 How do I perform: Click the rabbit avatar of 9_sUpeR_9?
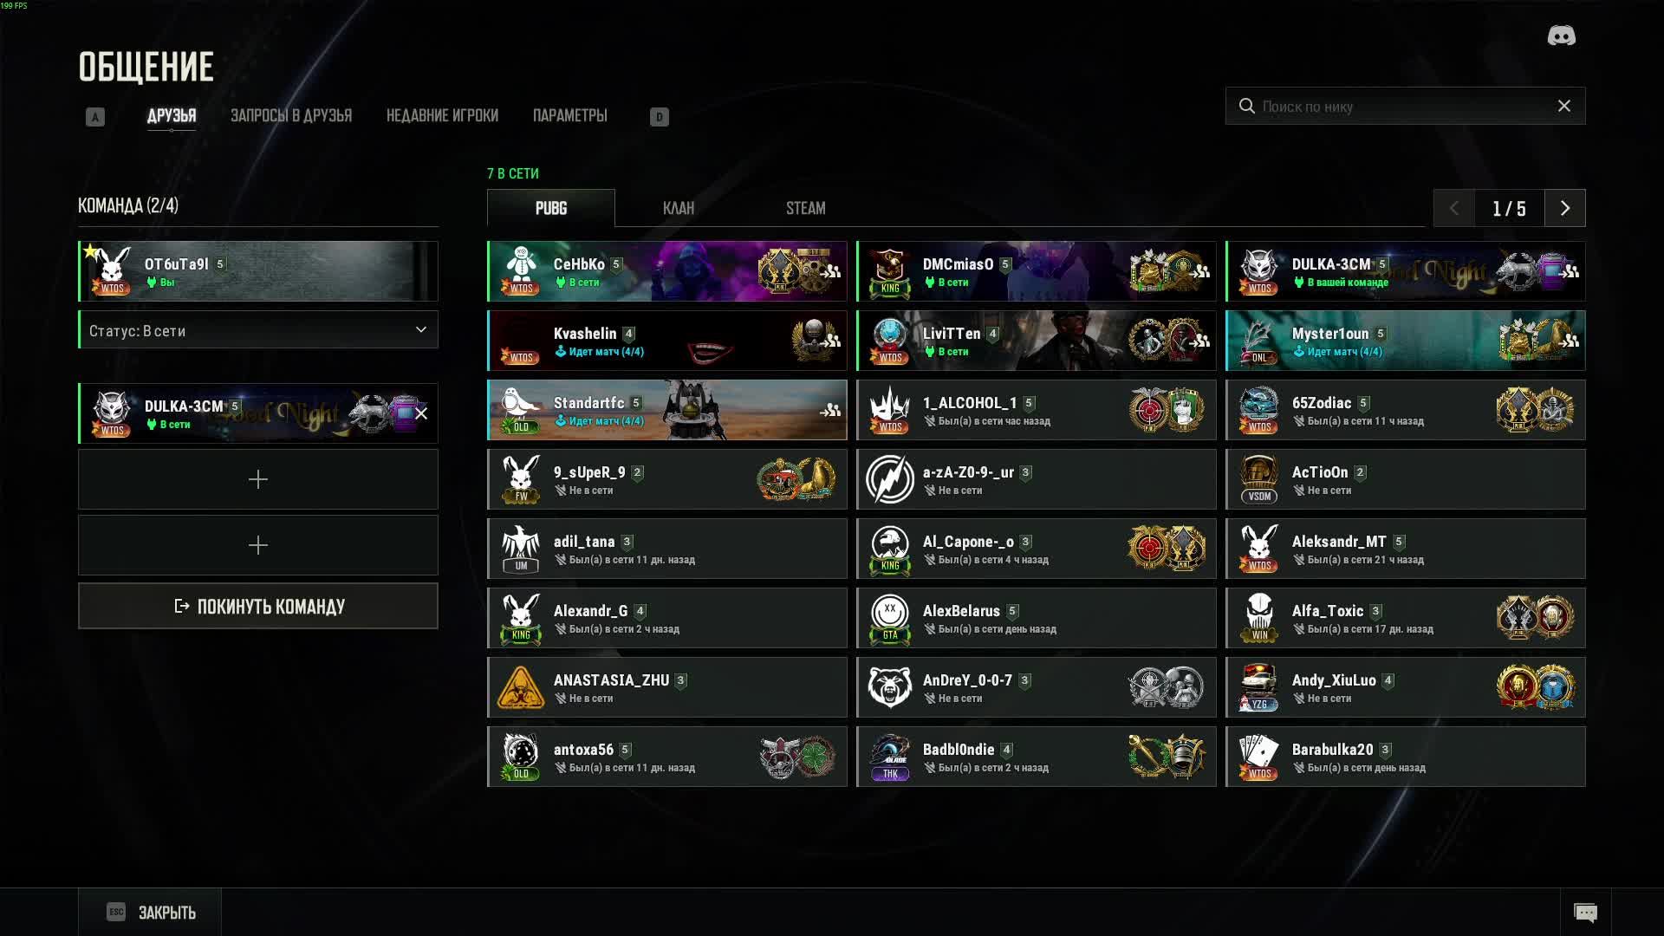[x=521, y=479]
